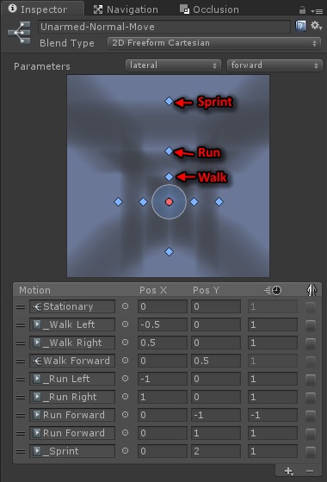The height and width of the screenshot is (482, 327).
Task: Edit time scale value for _Sprint
Action: pyautogui.click(x=273, y=451)
